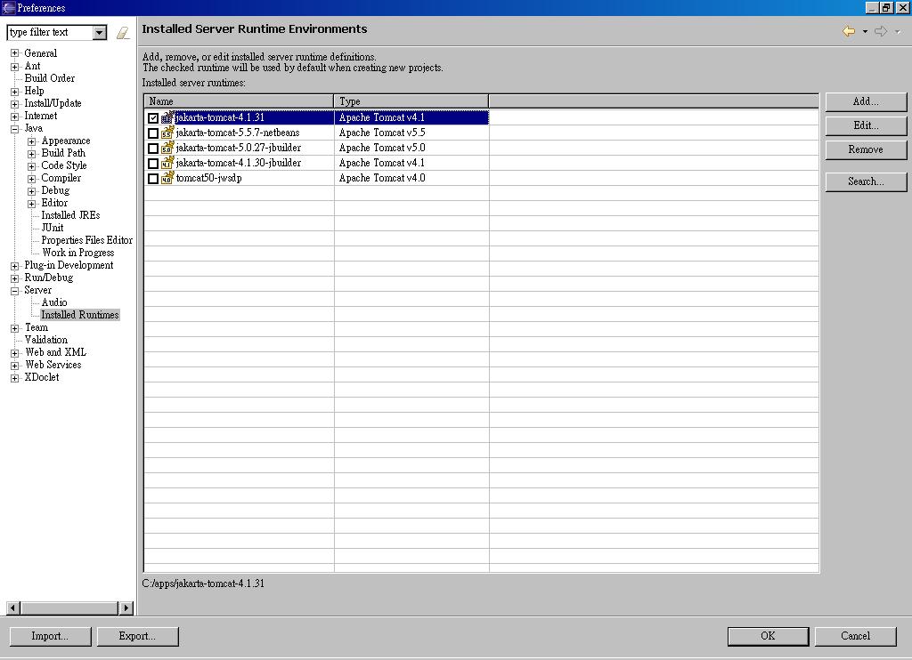Click the jakarta-tomcat-4.1.30-jbuilder server icon
Screen dimensions: 912x660
(167, 163)
